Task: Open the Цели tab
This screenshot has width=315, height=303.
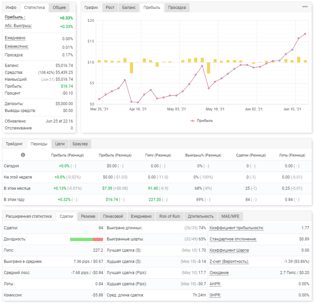Action: click(60, 144)
